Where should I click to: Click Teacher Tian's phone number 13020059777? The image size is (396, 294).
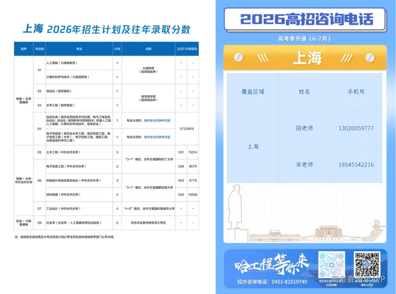356,129
